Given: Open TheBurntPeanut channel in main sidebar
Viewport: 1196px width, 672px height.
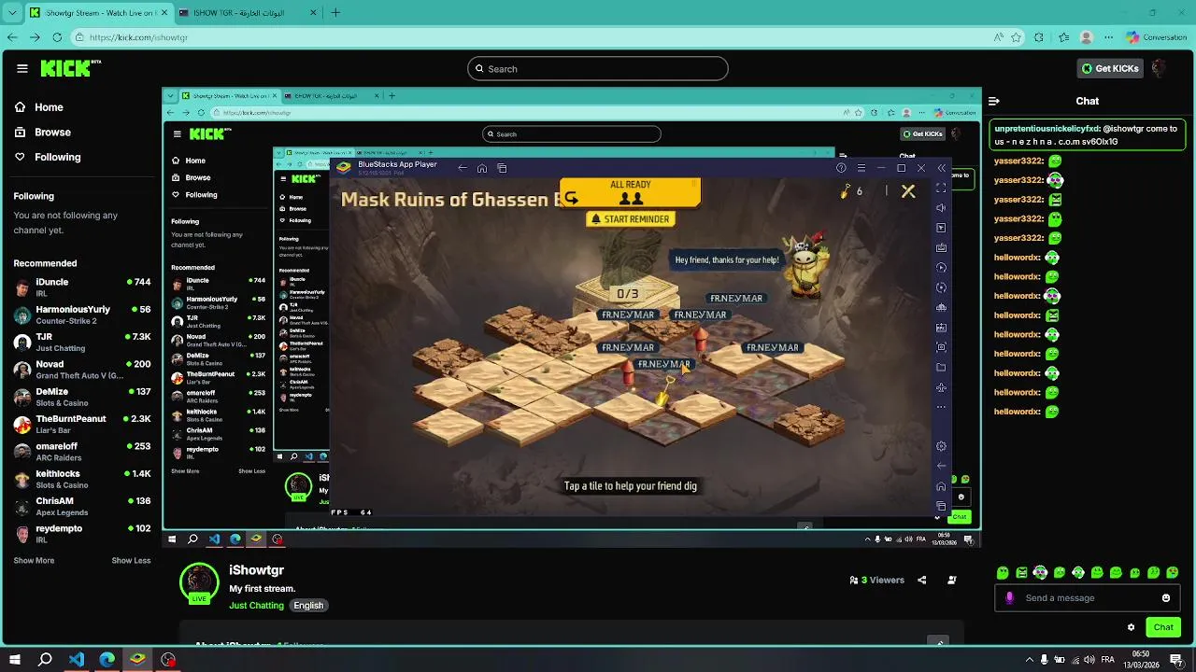Looking at the screenshot, I should point(82,424).
